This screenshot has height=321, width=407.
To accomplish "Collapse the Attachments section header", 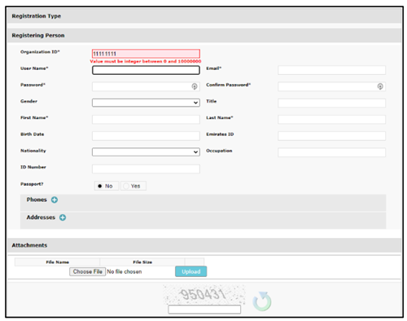I will 204,245.
